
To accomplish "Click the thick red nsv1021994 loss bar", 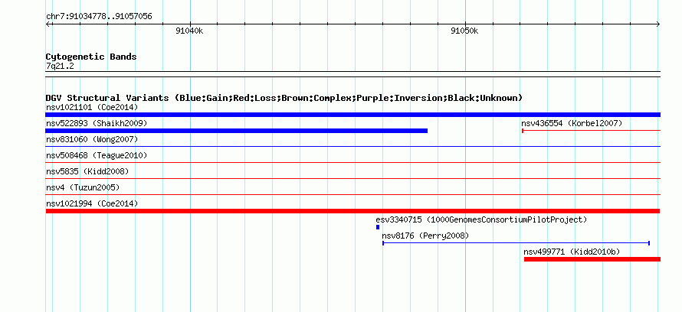I will pyautogui.click(x=352, y=211).
